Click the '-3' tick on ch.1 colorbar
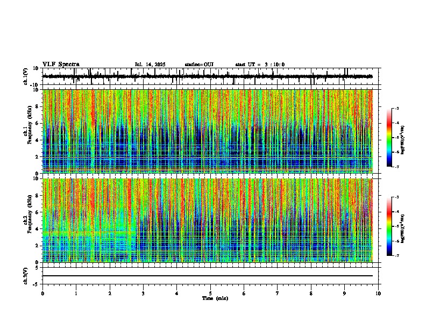The height and width of the screenshot is (329, 426). point(396,109)
